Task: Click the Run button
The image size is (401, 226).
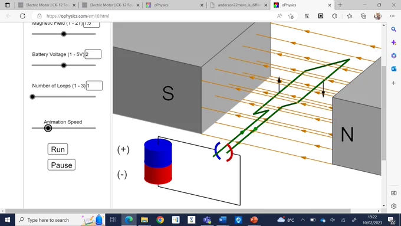Action: pyautogui.click(x=58, y=149)
